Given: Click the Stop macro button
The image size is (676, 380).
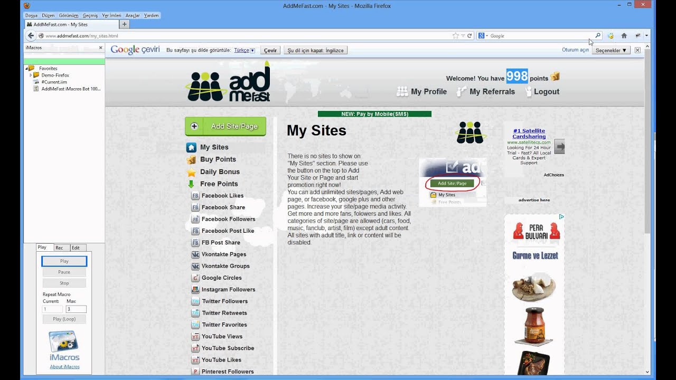Looking at the screenshot, I should [x=64, y=283].
